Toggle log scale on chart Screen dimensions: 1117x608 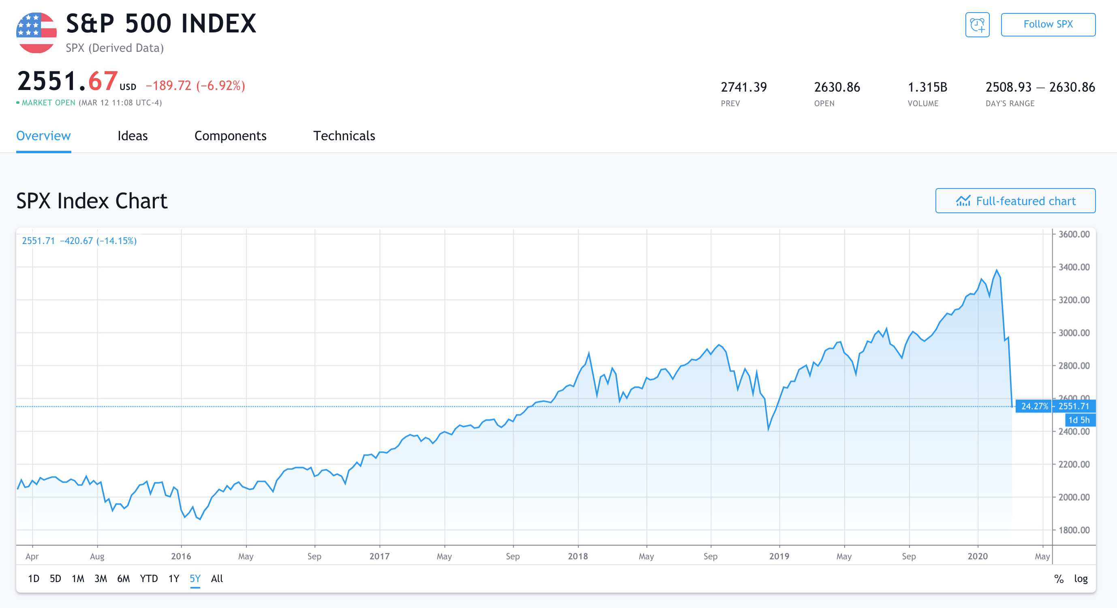(x=1081, y=578)
